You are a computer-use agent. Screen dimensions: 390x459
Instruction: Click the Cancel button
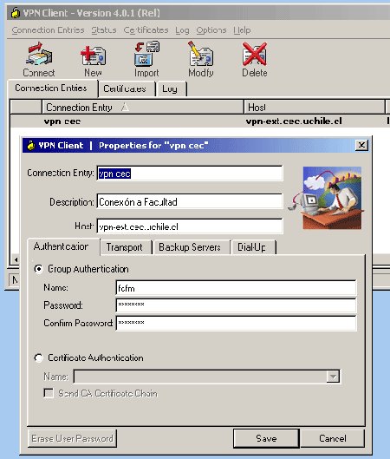333,438
